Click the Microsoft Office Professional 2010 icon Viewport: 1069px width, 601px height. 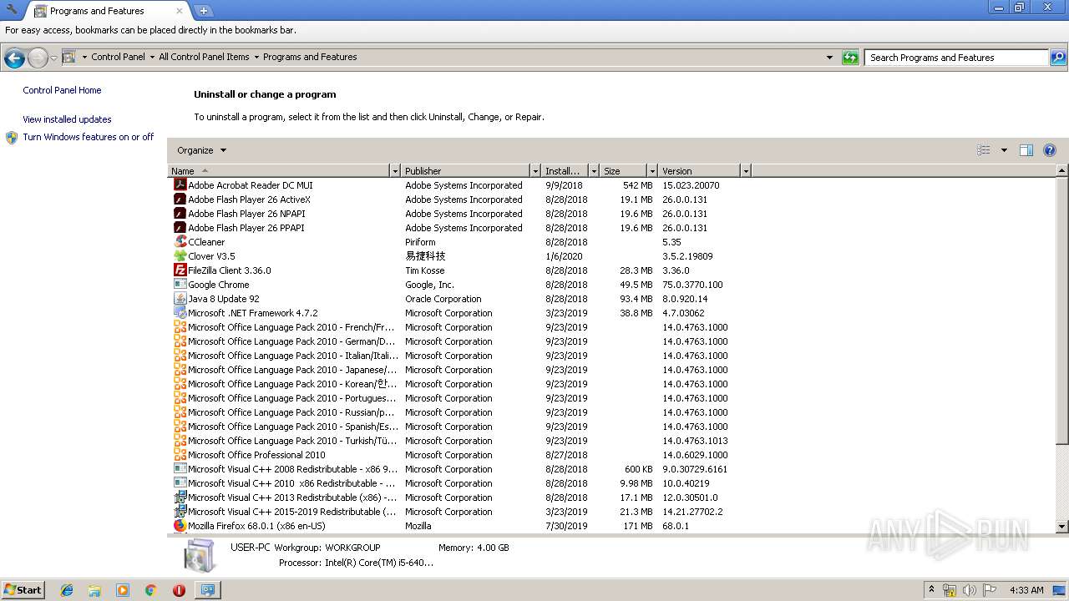click(x=180, y=455)
